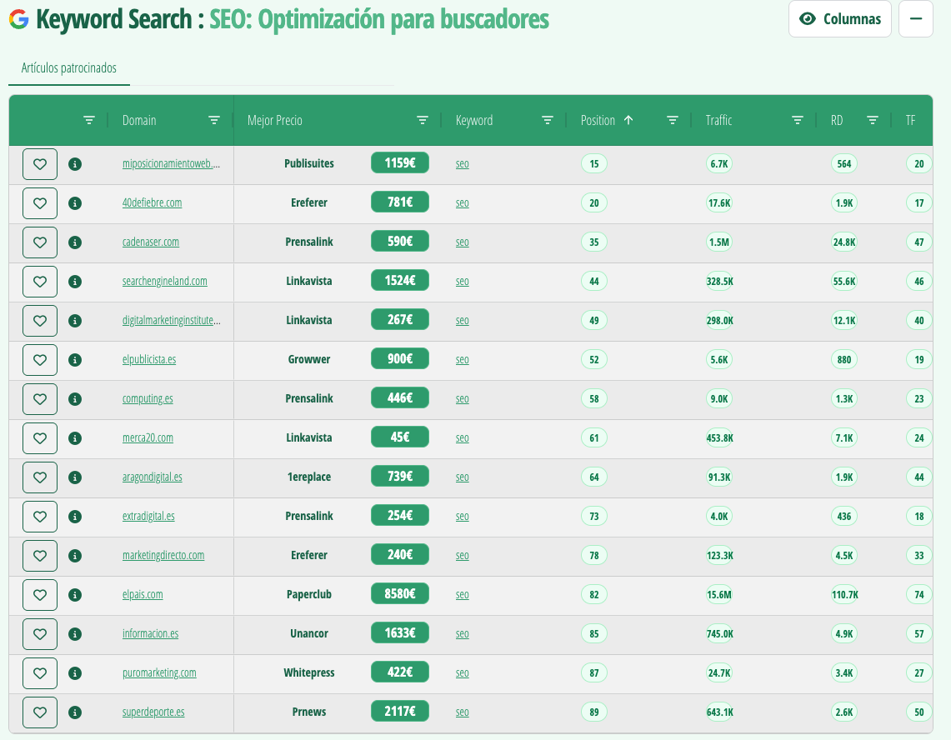Click heart icon for elpais.com
Viewport: 951px width, 740px height.
40,594
